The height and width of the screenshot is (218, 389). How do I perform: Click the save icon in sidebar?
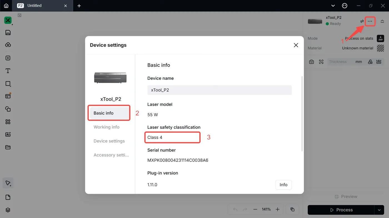coord(8,32)
